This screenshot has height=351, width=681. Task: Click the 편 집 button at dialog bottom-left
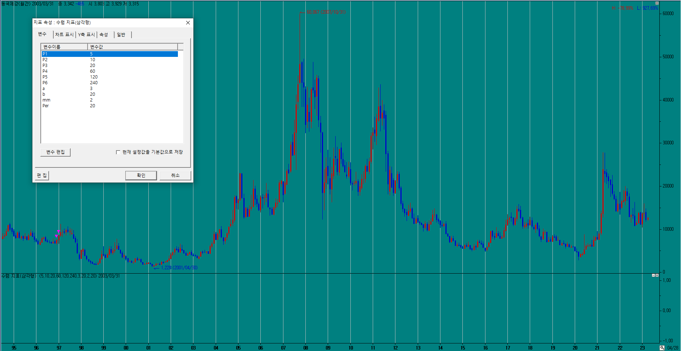[x=42, y=175]
